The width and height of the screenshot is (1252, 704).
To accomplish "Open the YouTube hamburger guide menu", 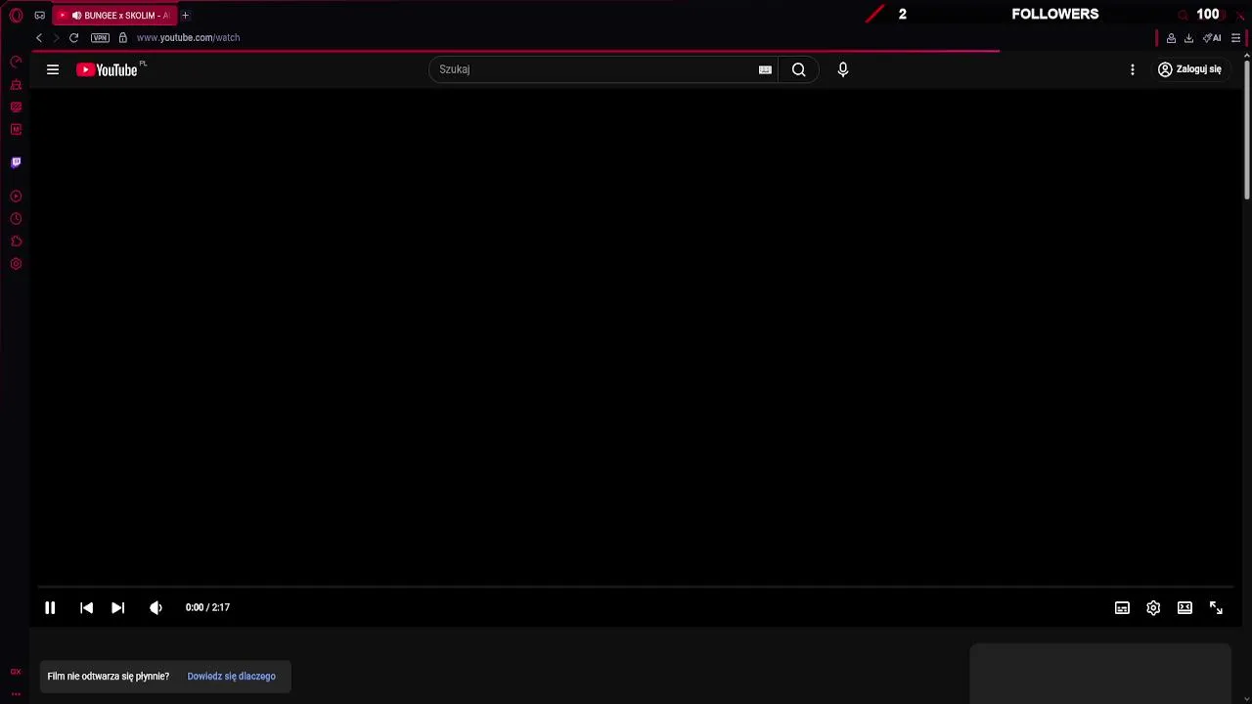I will [x=53, y=69].
